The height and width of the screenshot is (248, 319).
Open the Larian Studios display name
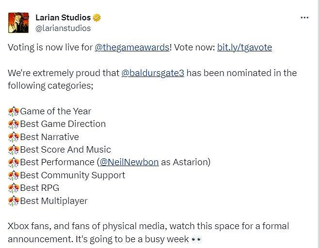63,18
